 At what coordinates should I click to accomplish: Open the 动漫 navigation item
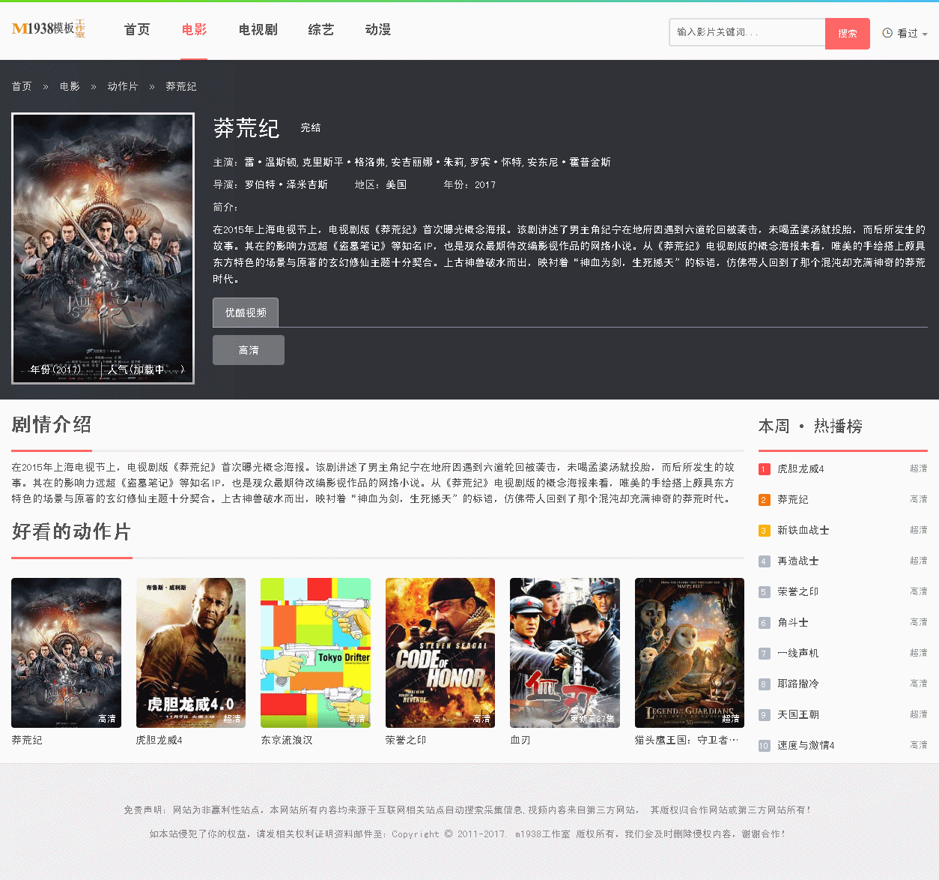coord(378,30)
